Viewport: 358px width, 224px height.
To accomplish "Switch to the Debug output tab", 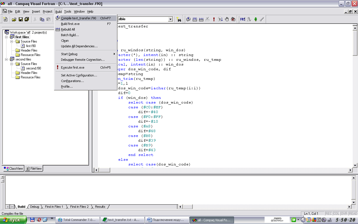I will (x=35, y=207).
